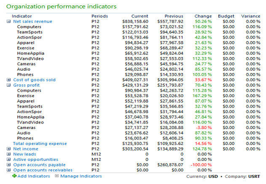Expand the Net income indicator
The image size is (266, 184).
(x=9, y=149)
